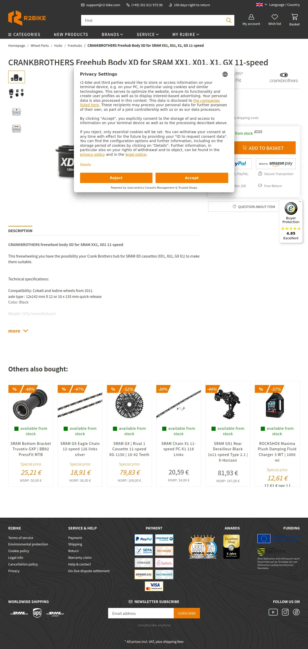Open the Details link in privacy dialog
The width and height of the screenshot is (308, 649).
click(x=85, y=164)
